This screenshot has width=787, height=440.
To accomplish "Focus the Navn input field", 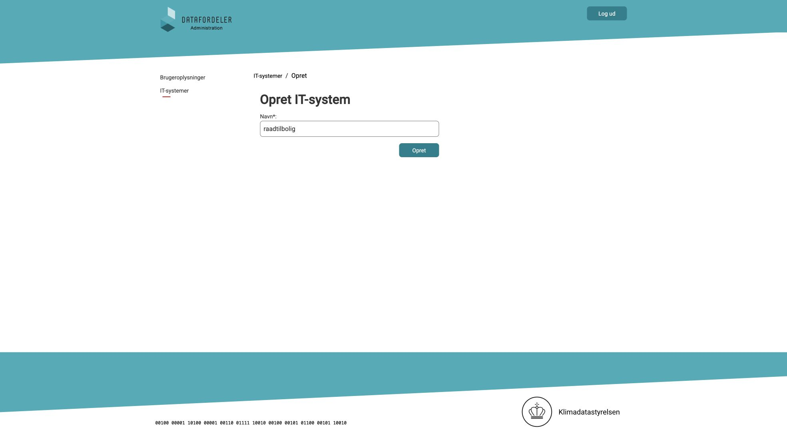I will click(349, 129).
